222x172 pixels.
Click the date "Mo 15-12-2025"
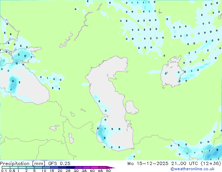[x=148, y=164]
